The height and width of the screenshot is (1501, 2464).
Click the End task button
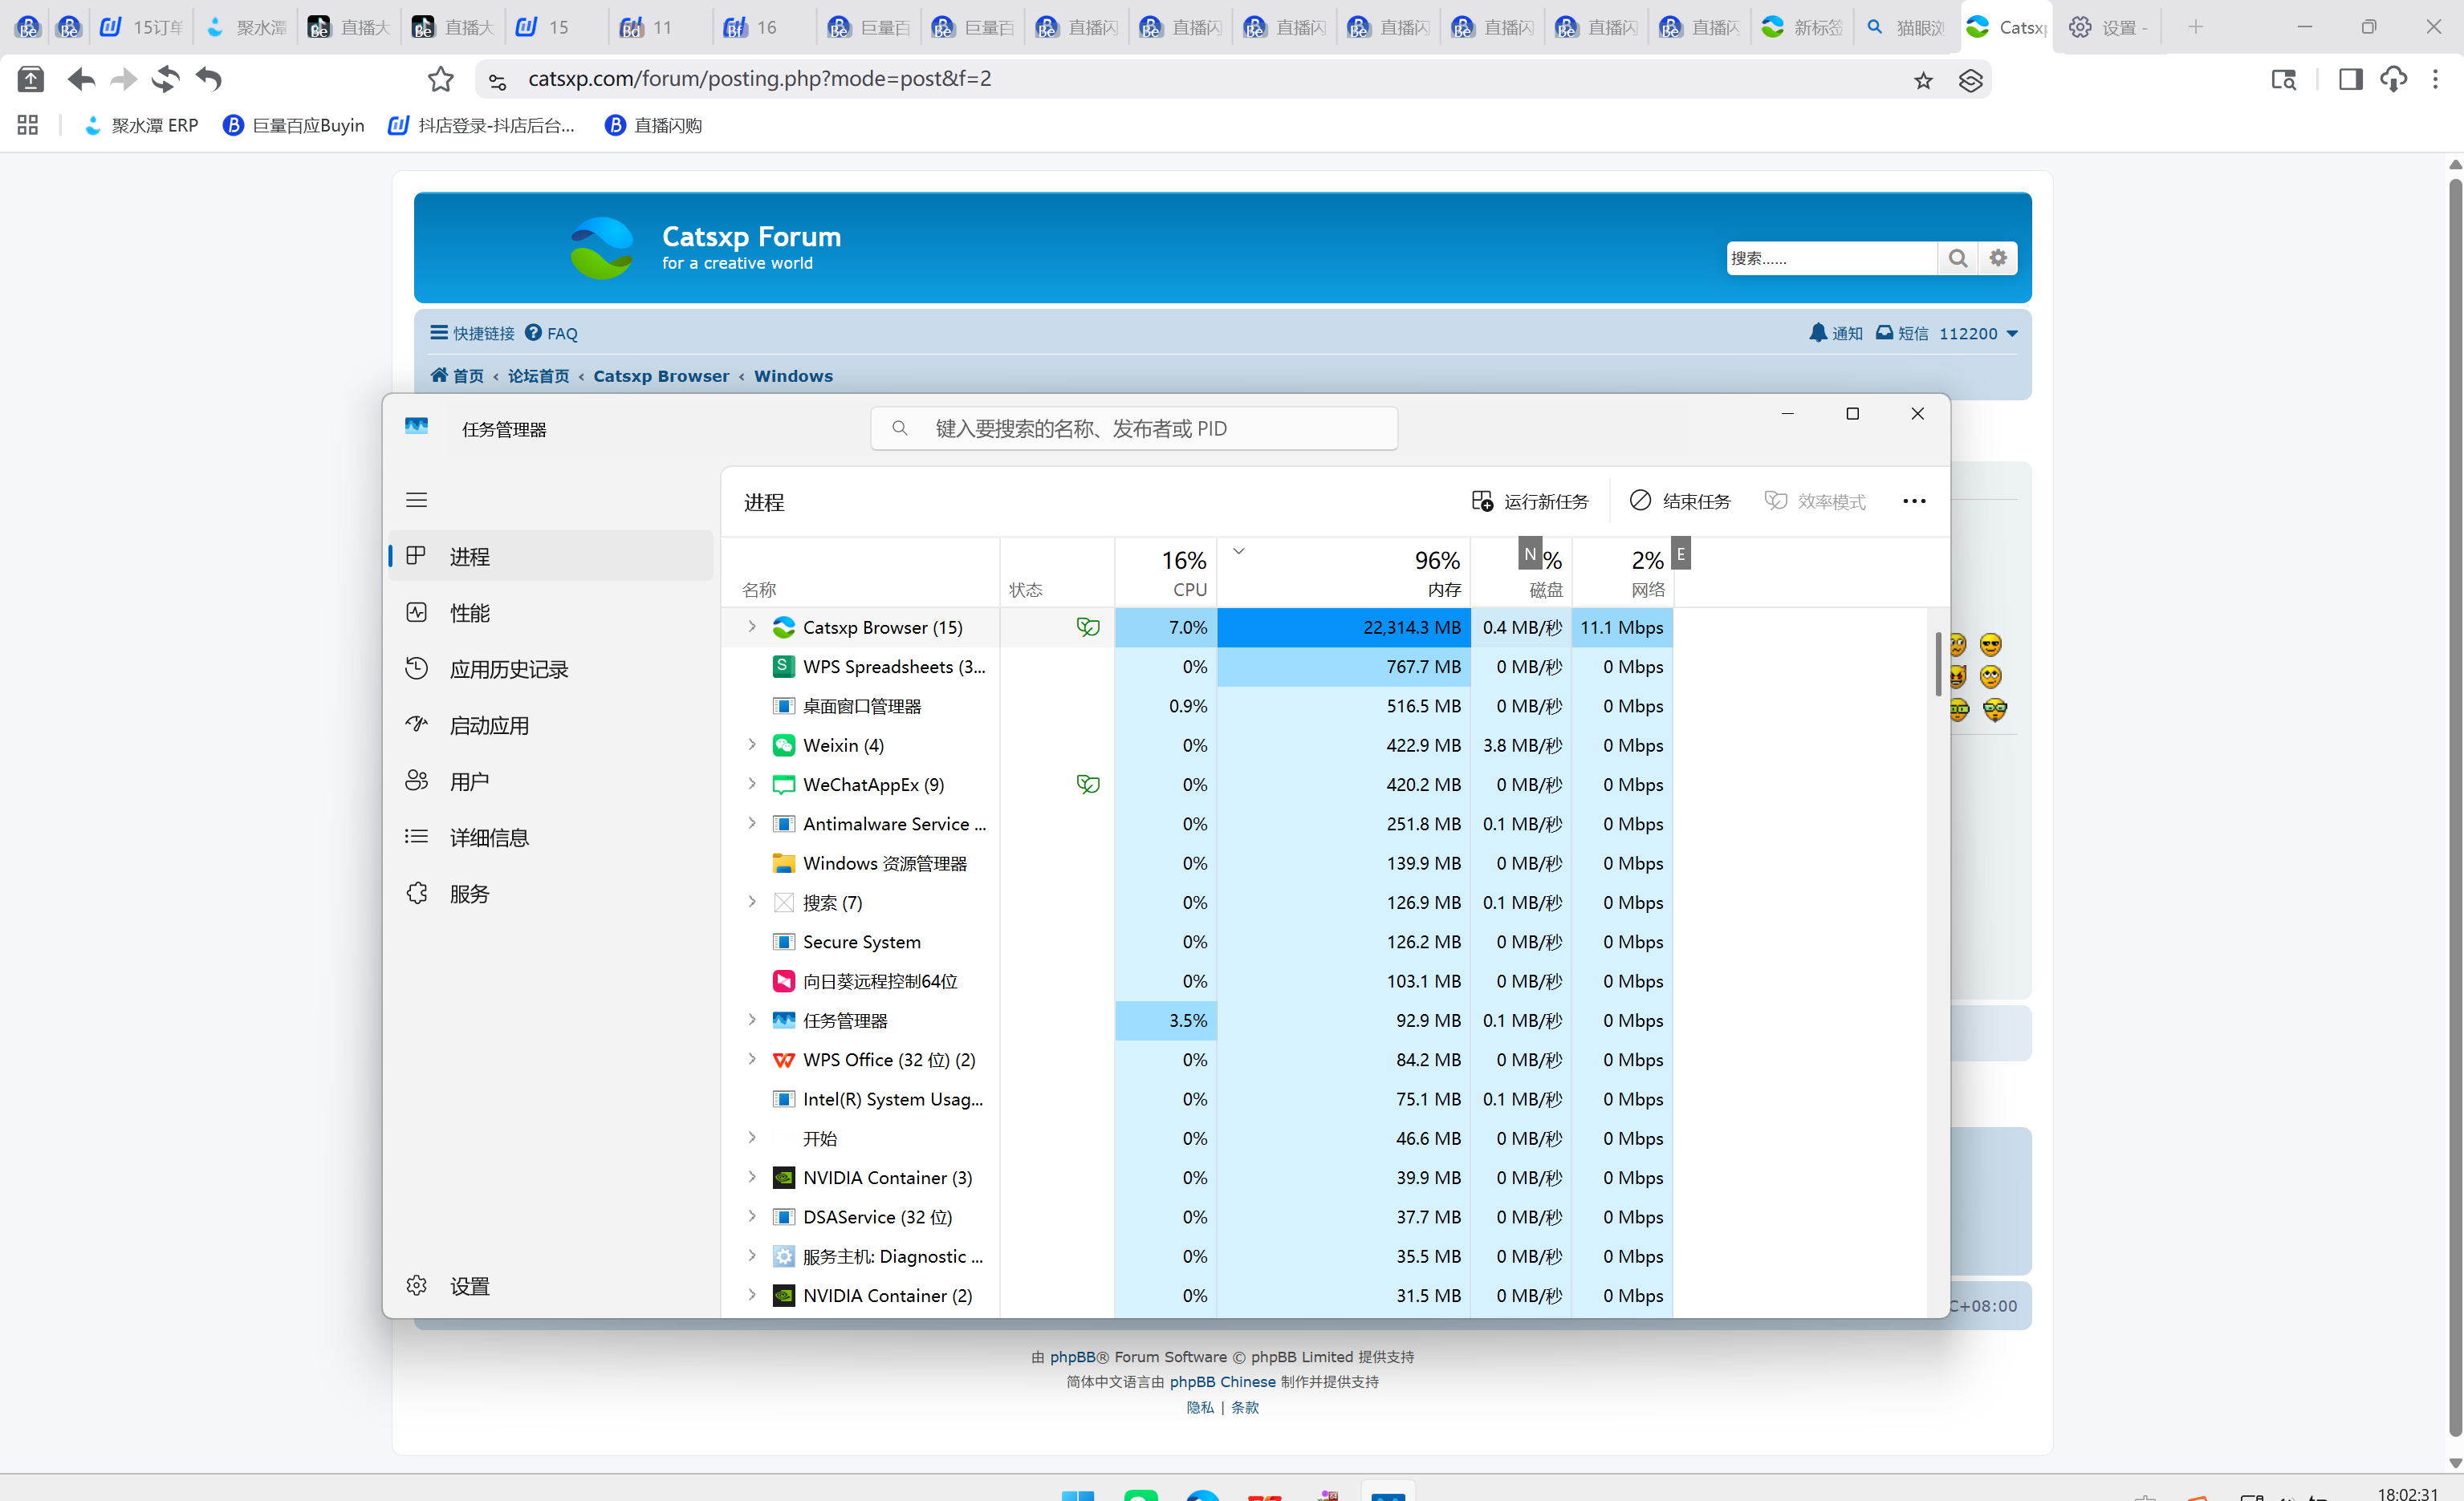[x=1680, y=501]
